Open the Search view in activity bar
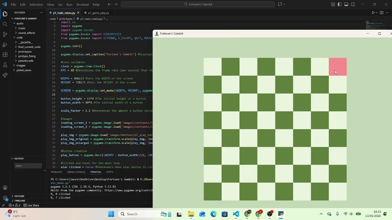Image resolution: width=392 pixels, height=220 pixels. tap(5, 24)
